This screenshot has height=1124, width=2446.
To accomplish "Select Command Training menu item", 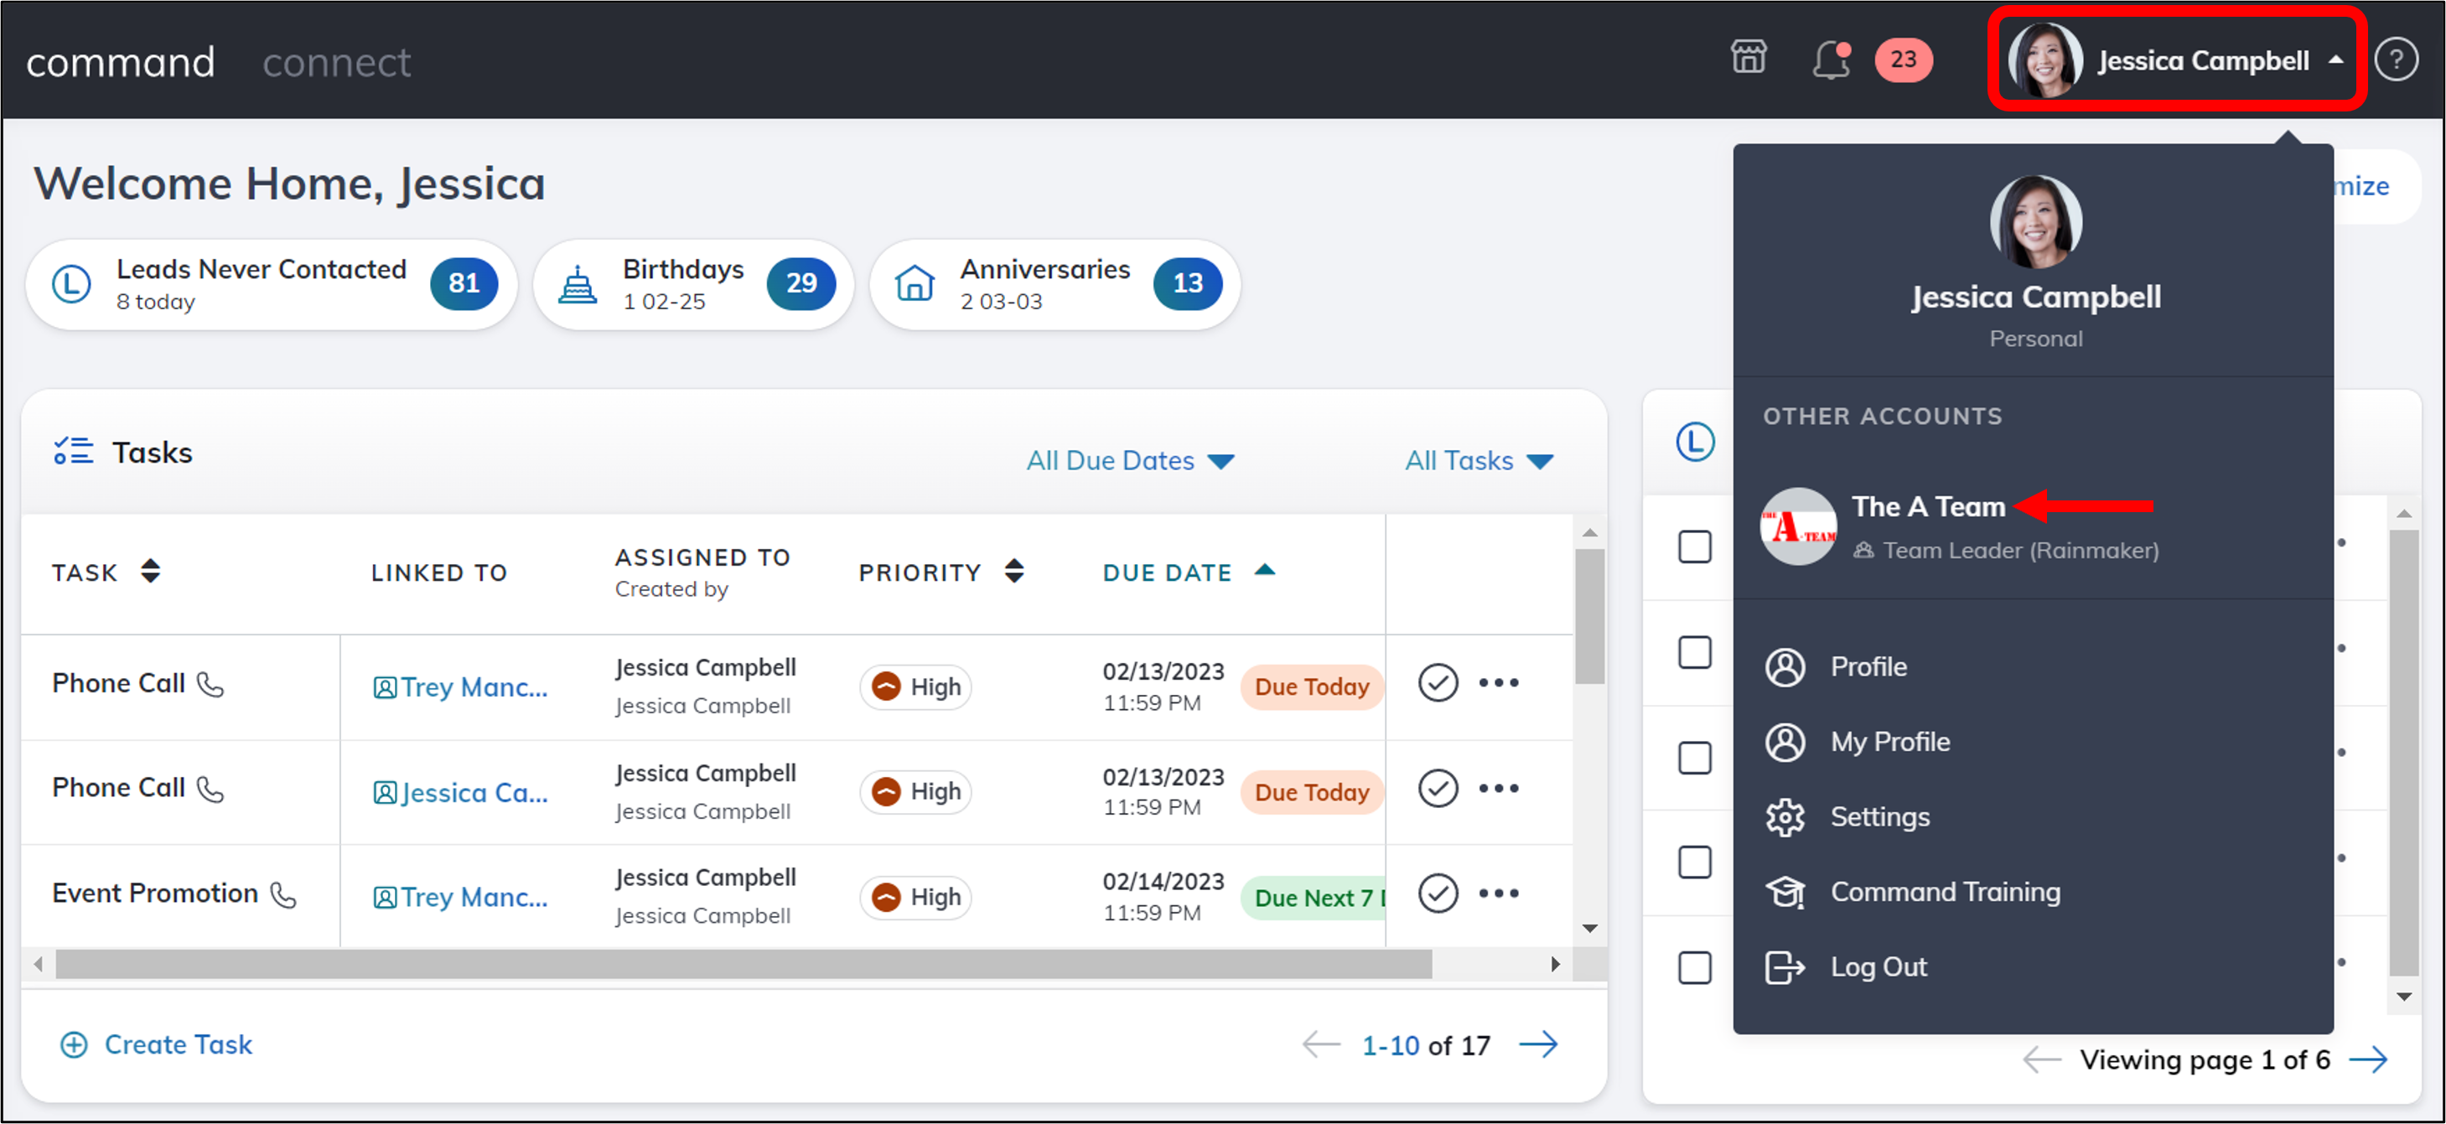I will [1944, 893].
